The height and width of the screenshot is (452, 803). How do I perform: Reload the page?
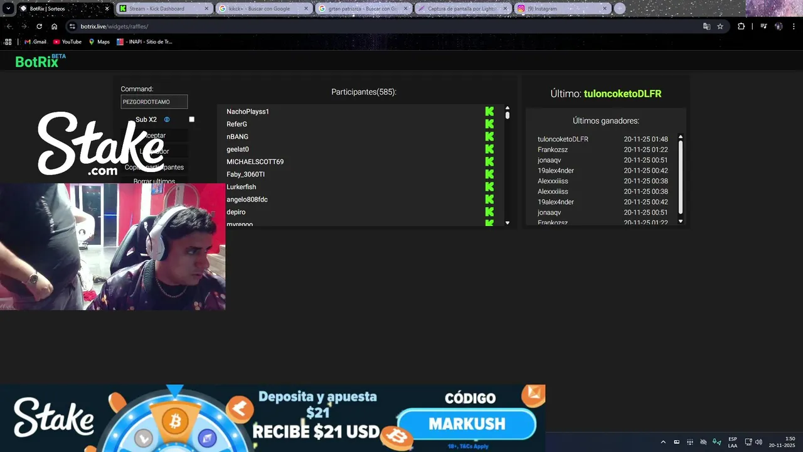(x=39, y=26)
